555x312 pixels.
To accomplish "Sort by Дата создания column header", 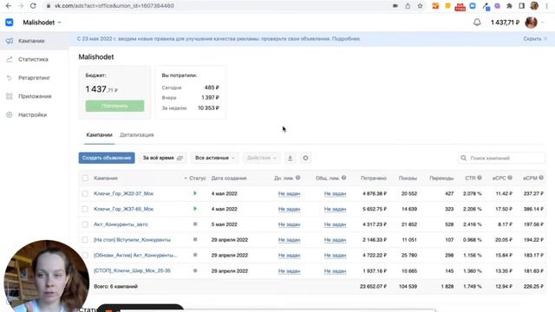I will tap(229, 178).
